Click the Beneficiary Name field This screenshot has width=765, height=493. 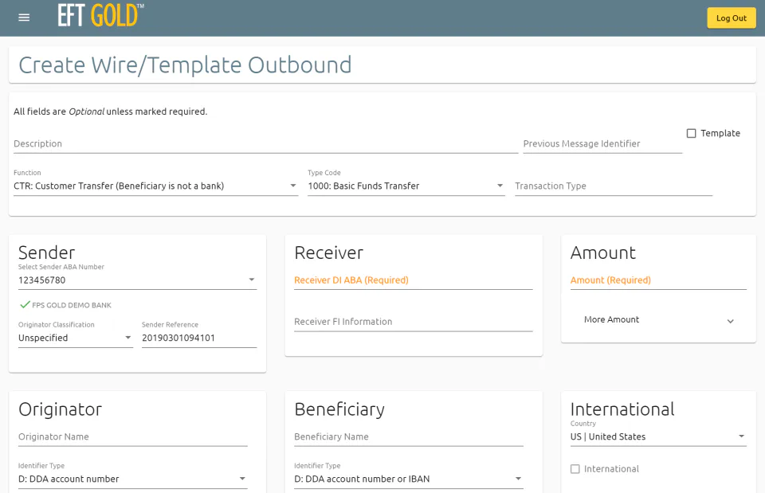[408, 437]
